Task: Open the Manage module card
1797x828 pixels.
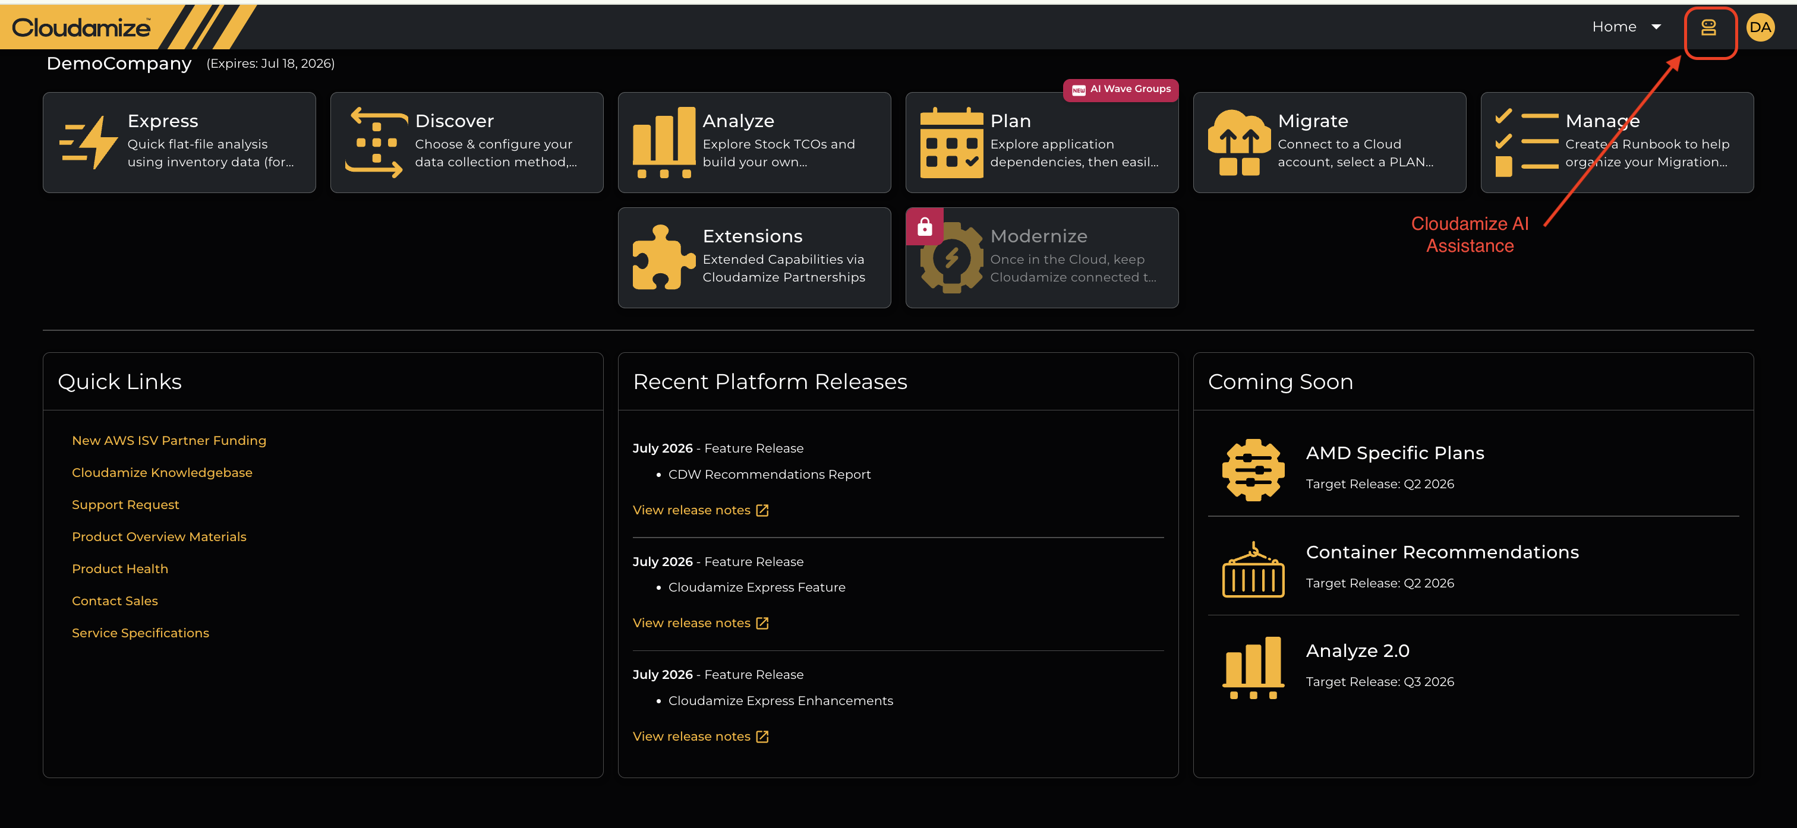Action: [x=1617, y=143]
